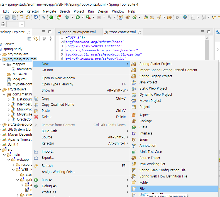Click the red Delete X icon

coord(36,117)
